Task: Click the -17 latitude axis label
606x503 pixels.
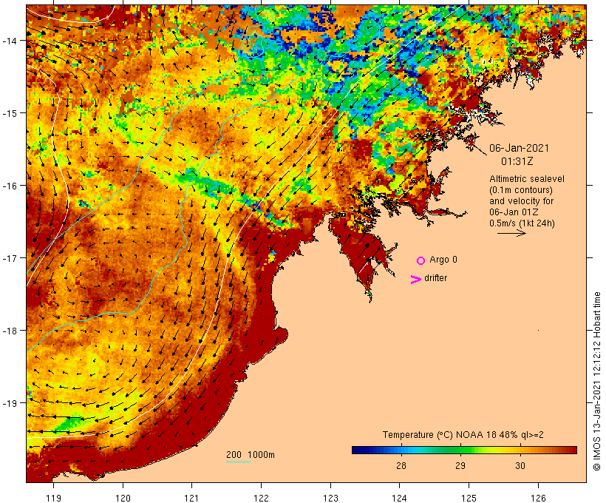Action: 10,257
